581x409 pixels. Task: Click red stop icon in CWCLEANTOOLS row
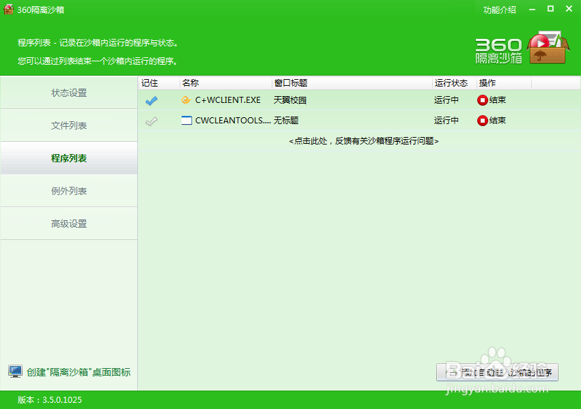coord(482,121)
